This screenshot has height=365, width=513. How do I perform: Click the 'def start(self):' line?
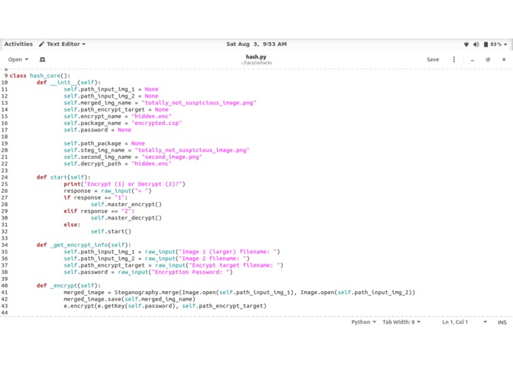[x=63, y=177]
